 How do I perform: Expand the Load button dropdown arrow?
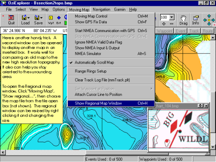[x=29, y=18]
